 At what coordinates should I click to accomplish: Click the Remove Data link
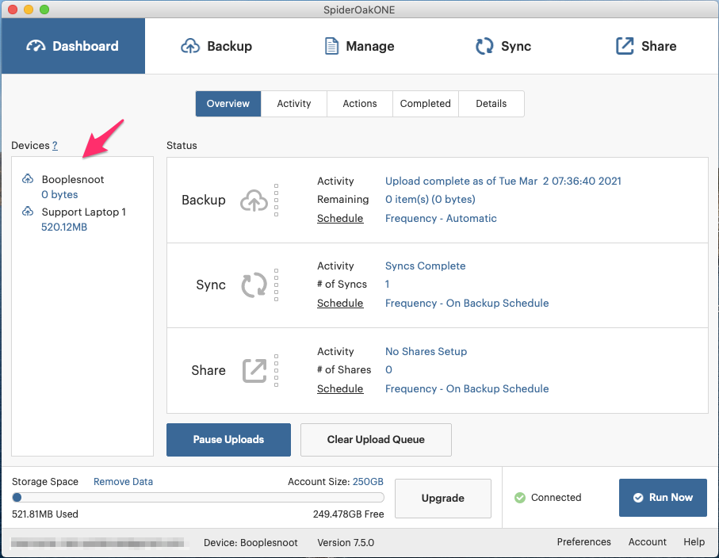124,481
